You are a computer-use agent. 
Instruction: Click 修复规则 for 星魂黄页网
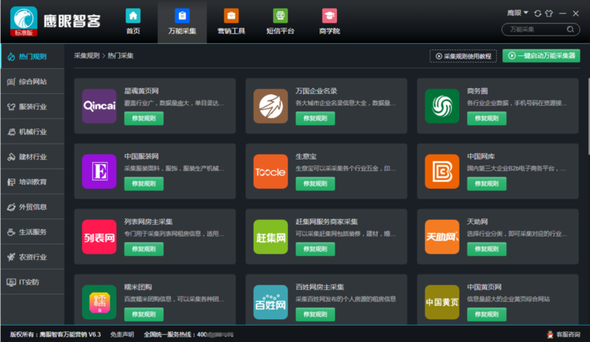[x=144, y=118]
